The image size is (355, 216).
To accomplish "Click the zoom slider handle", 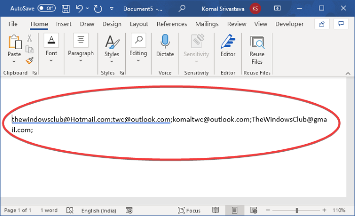I will pyautogui.click(x=297, y=210).
